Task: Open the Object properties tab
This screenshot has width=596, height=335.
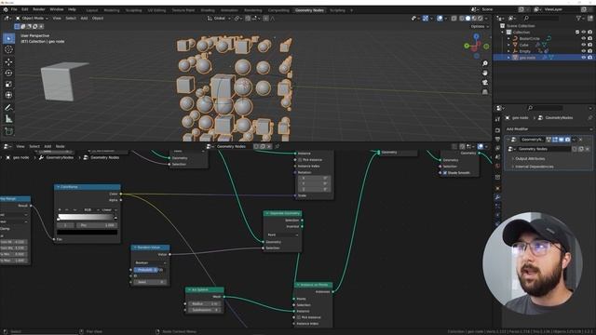Action: 497,188
